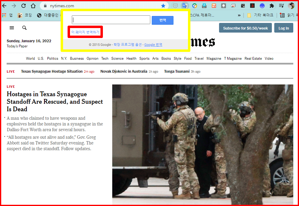The image size is (299, 206).
Task: Open the Science section
Action: click(117, 59)
